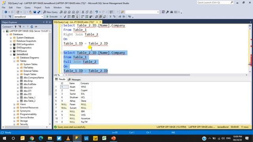Click the Open File folder icon

(30, 12)
